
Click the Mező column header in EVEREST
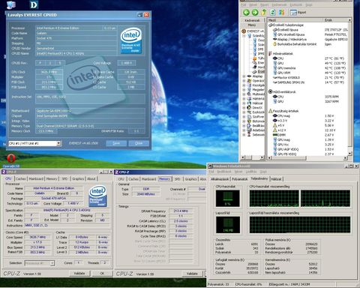(x=295, y=20)
